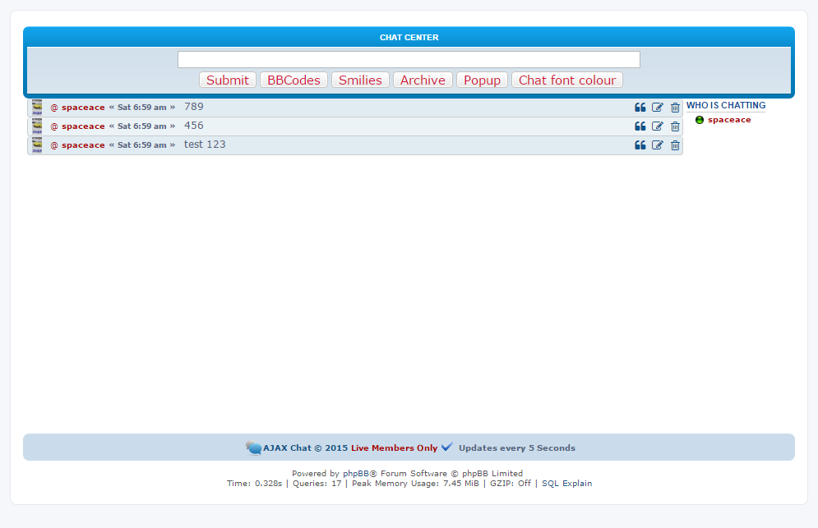This screenshot has width=818, height=528.
Task: Open the Smilies panel
Action: point(360,80)
